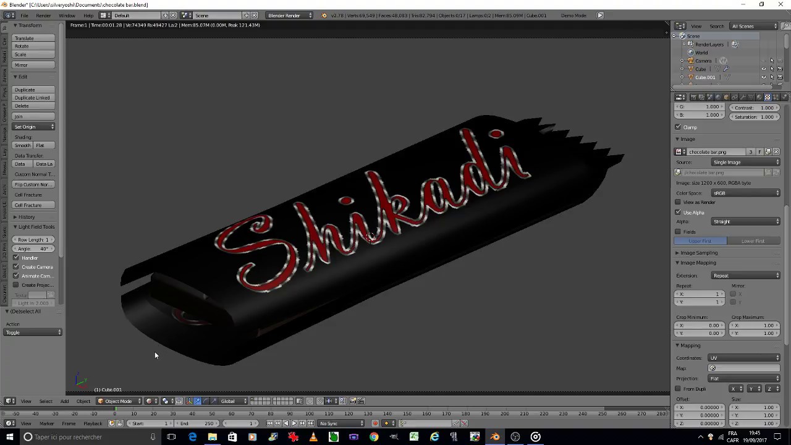Open the Extension Repeat dropdown

click(x=746, y=276)
